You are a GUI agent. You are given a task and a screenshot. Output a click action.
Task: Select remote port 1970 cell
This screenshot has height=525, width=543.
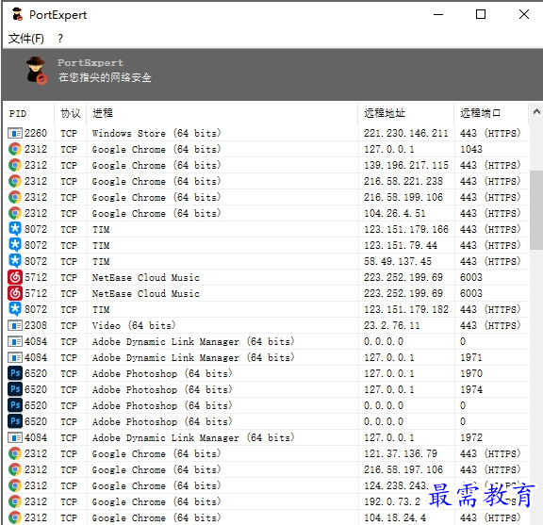click(471, 373)
